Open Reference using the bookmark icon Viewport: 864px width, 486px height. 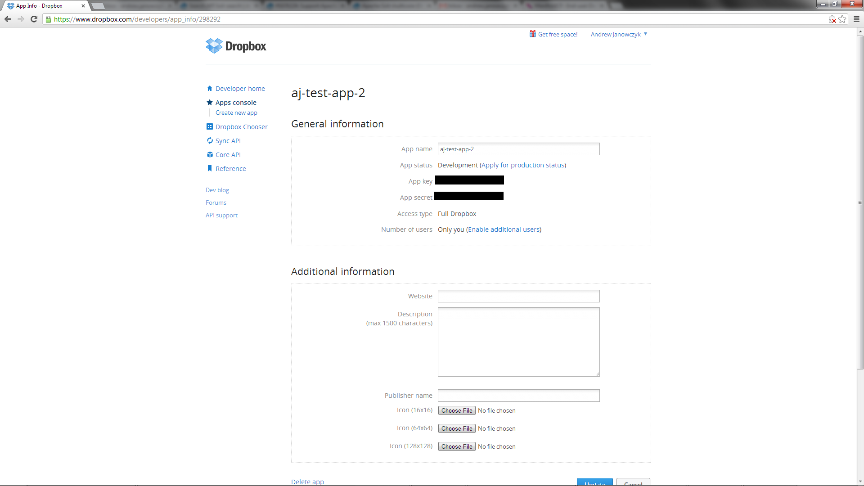click(x=210, y=168)
